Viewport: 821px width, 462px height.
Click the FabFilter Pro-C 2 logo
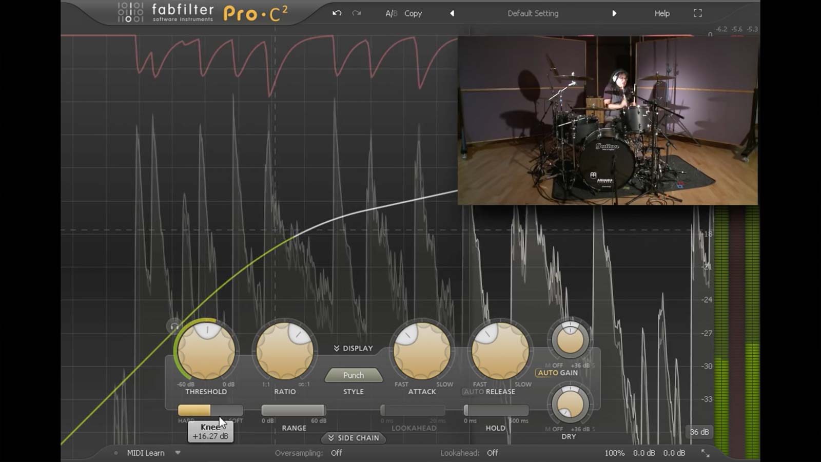[x=203, y=13]
